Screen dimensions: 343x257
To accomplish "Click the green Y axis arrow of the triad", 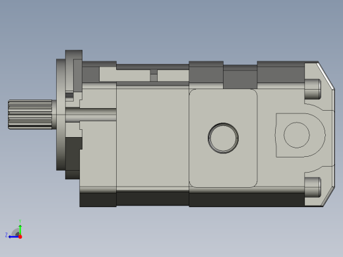I will click(x=20, y=230).
